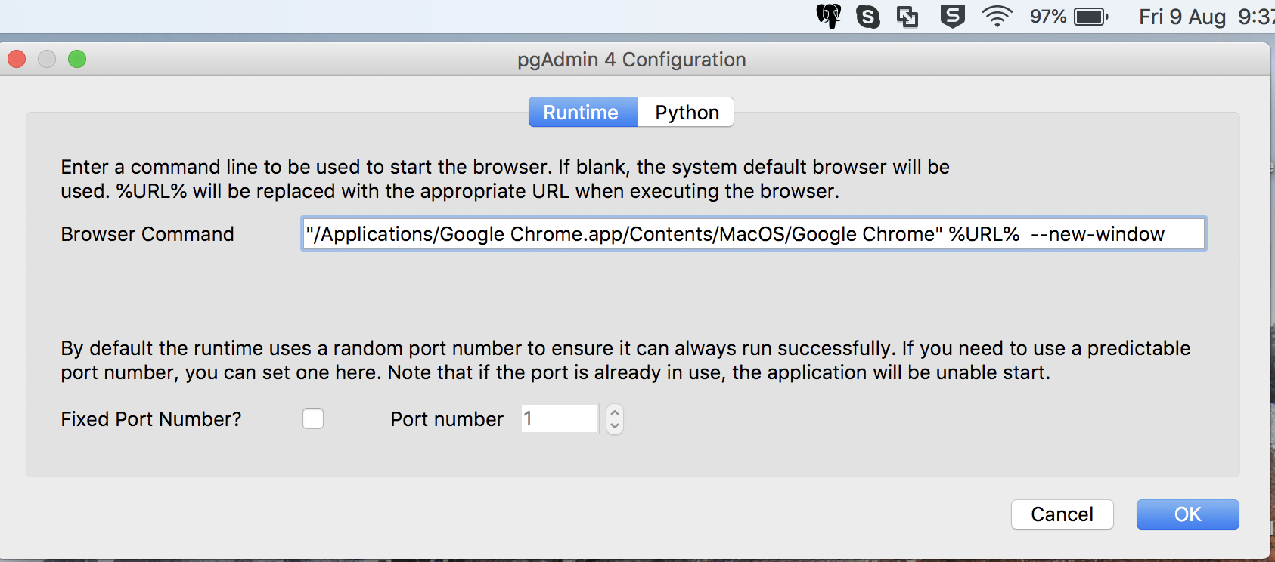The width and height of the screenshot is (1275, 562).
Task: Open the Wi-Fi status menu
Action: 997,17
